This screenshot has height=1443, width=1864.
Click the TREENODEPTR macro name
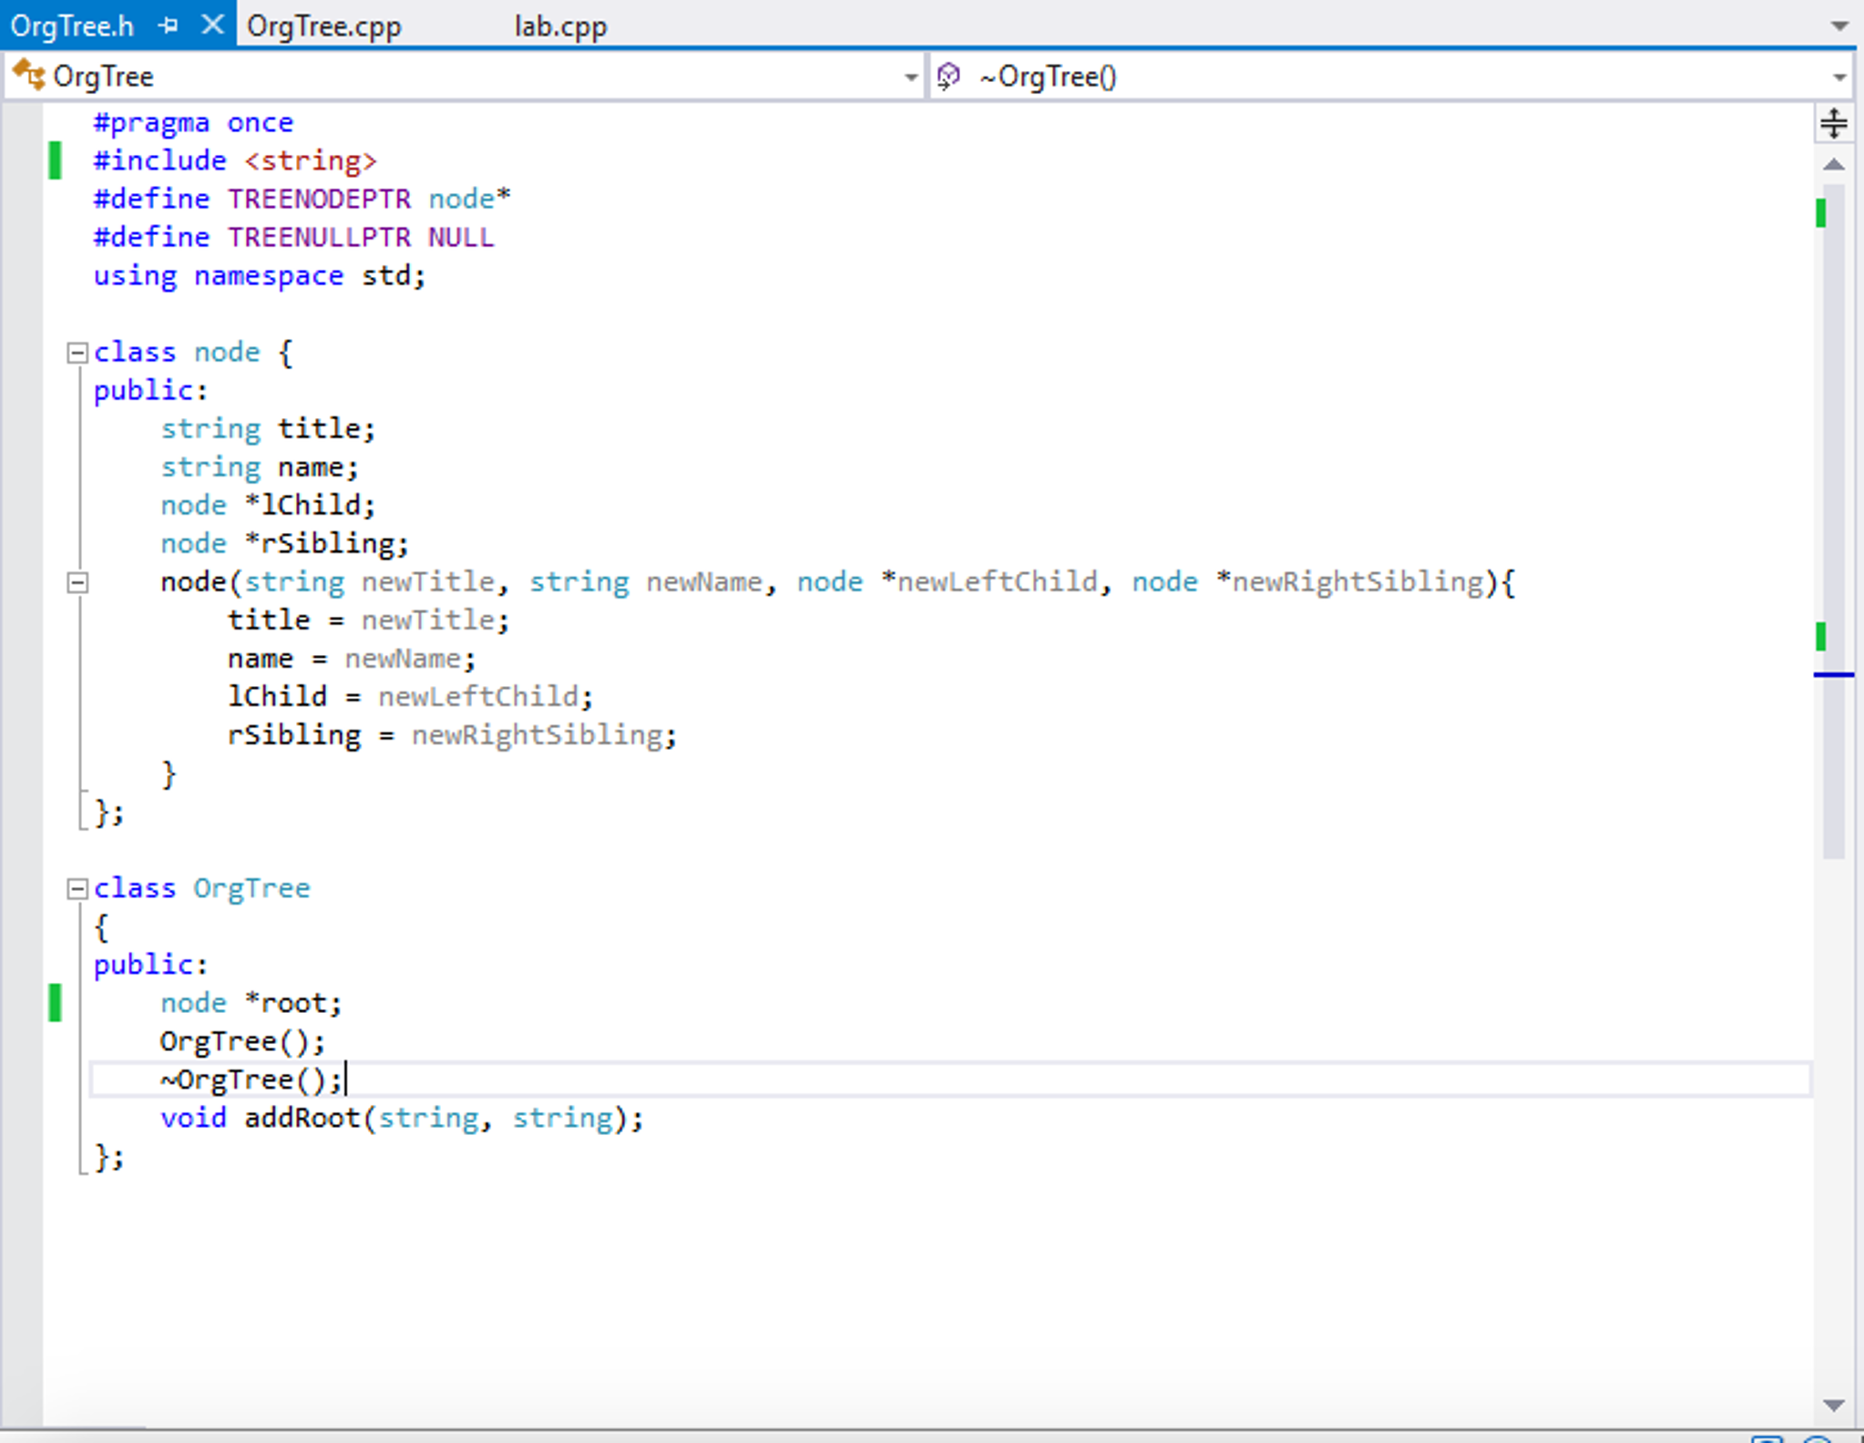tap(319, 199)
